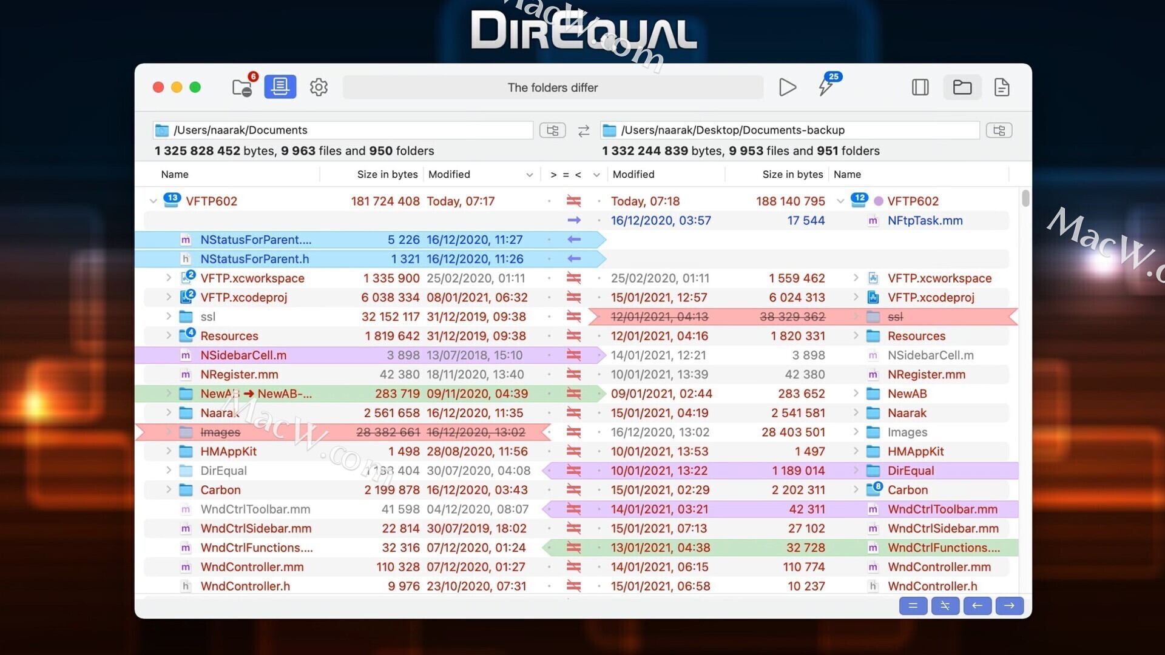Click the vertical scrollbar thumb
This screenshot has width=1165, height=655.
pyautogui.click(x=1025, y=198)
